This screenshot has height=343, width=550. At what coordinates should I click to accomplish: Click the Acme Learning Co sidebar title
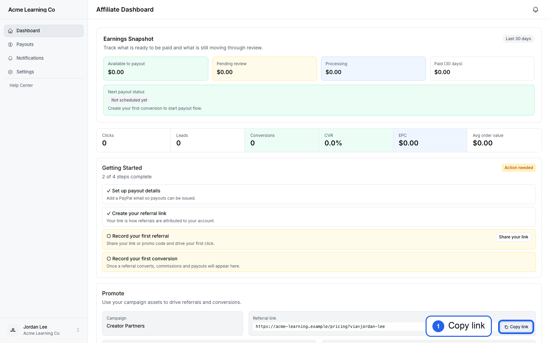(x=32, y=10)
